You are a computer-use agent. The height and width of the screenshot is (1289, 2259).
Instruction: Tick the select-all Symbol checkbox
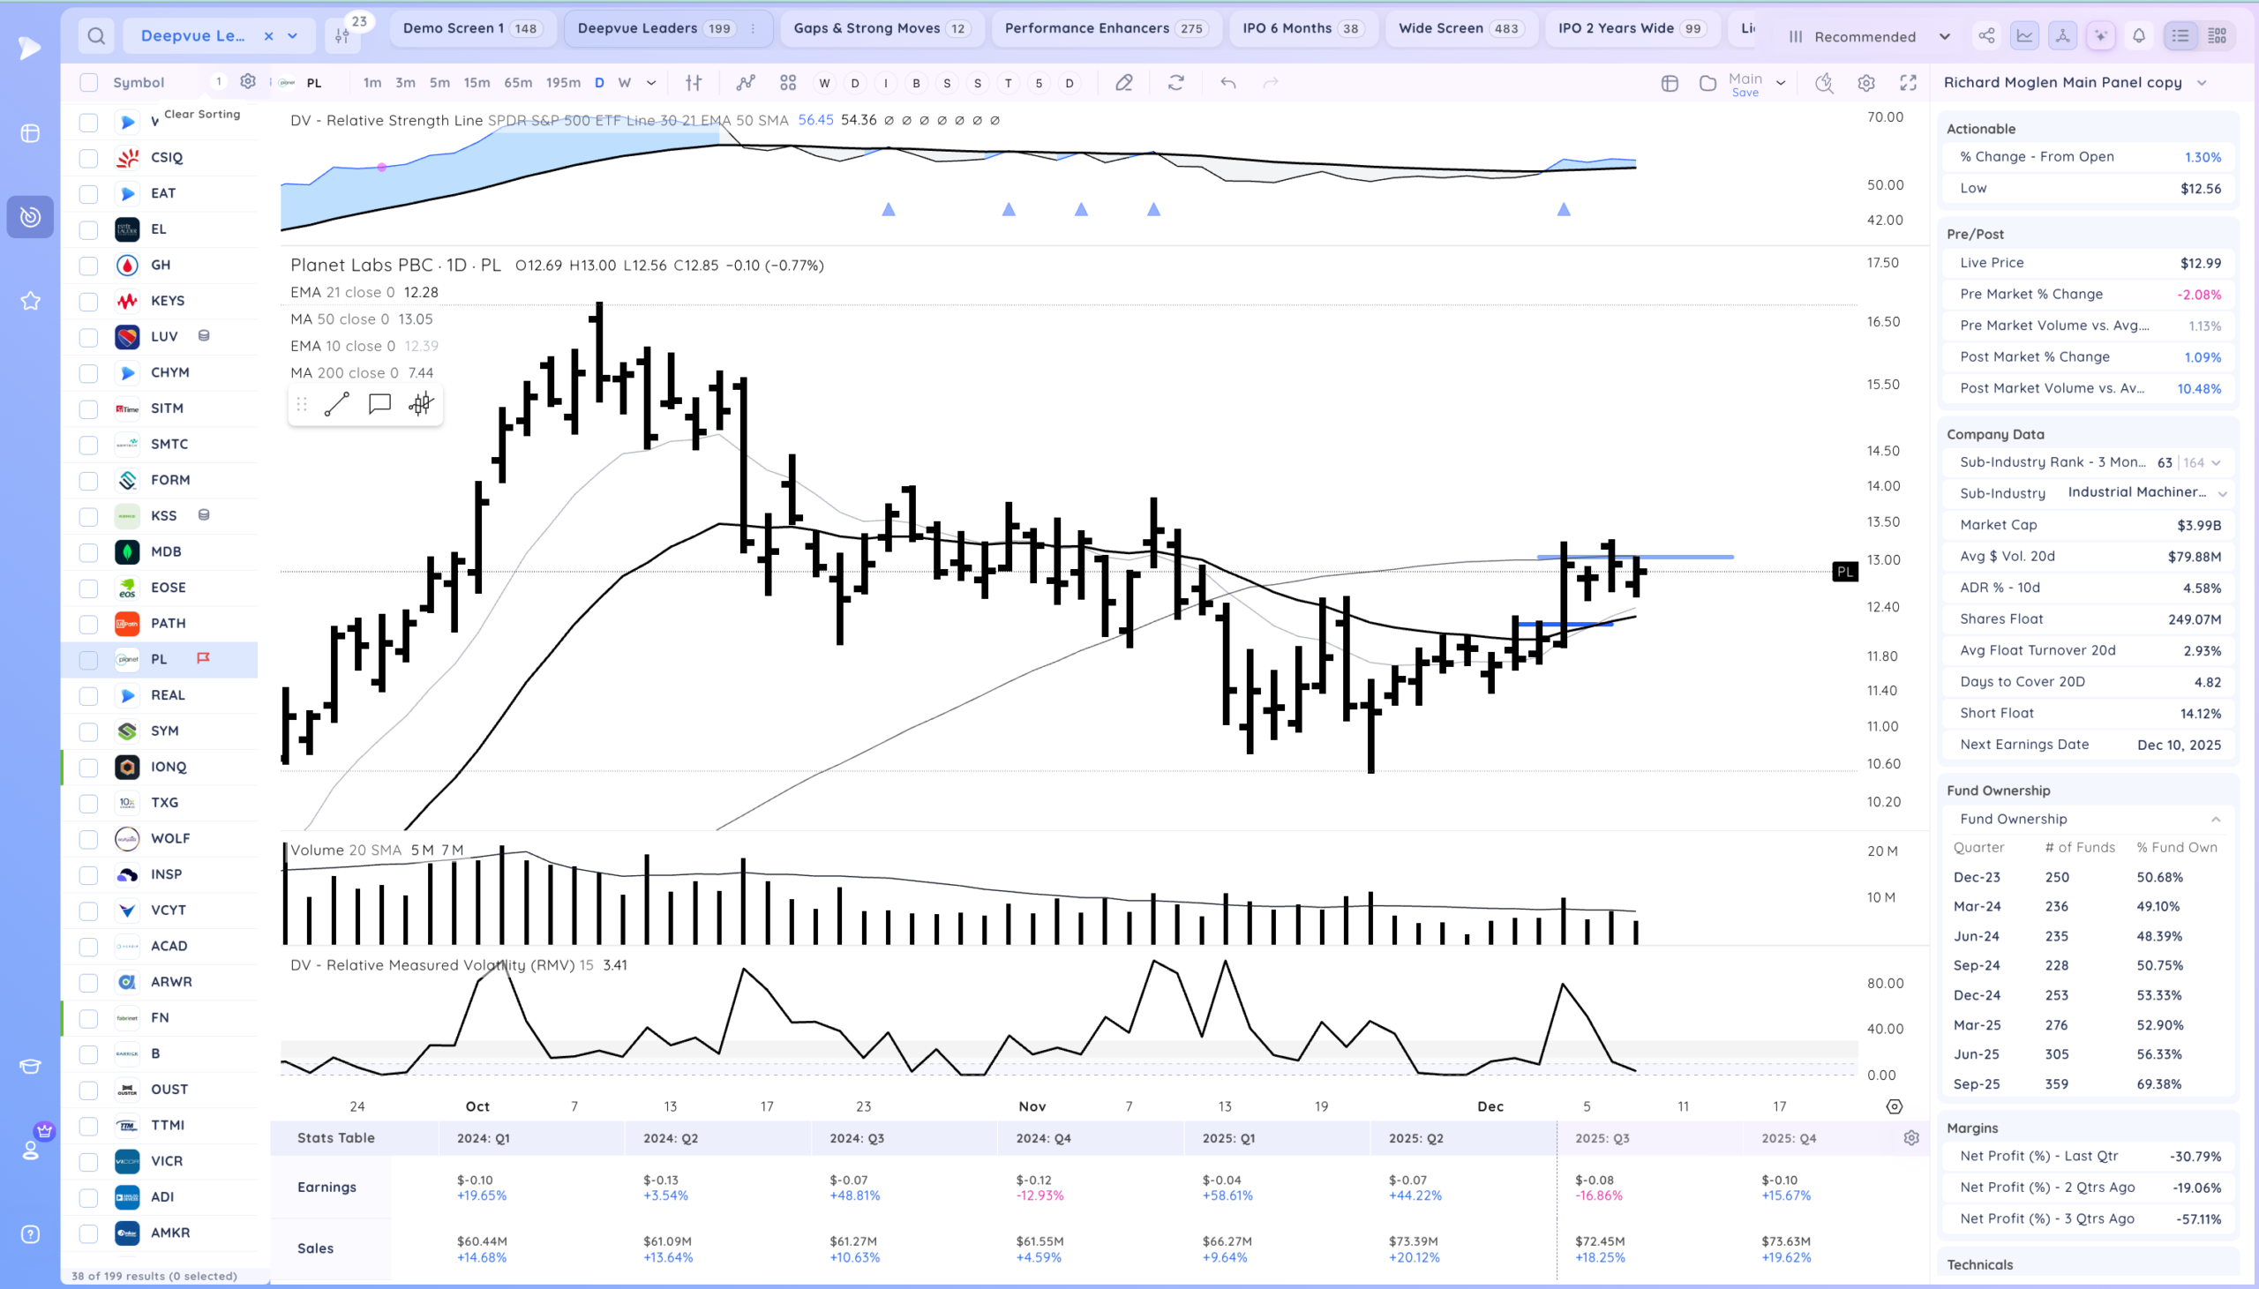click(x=88, y=82)
